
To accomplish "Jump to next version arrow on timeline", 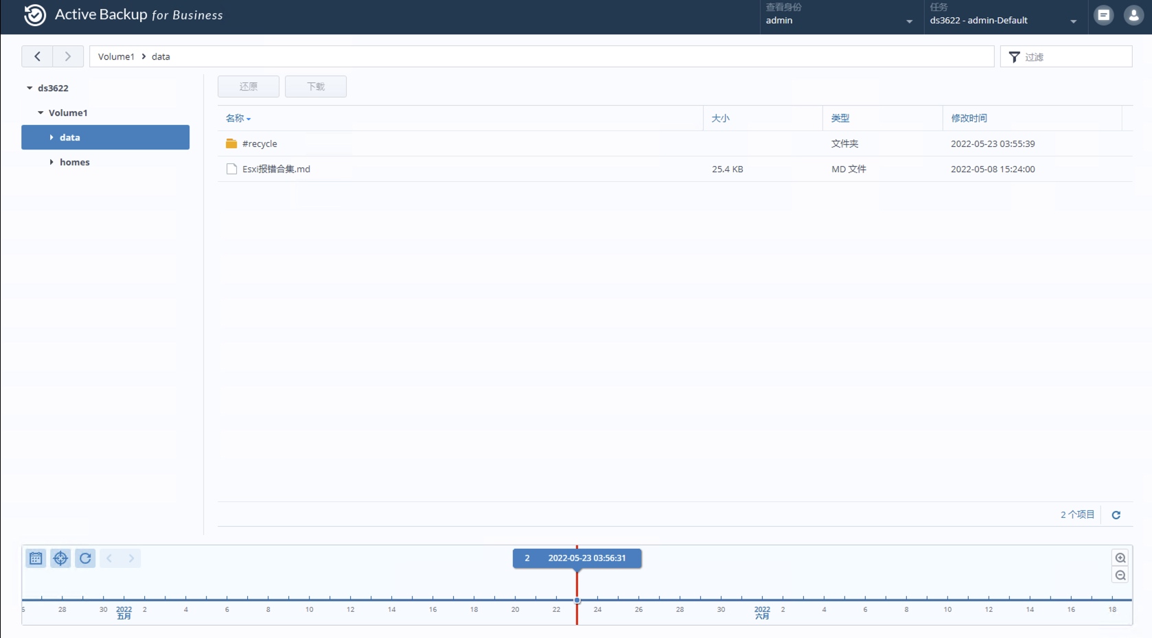I will click(131, 558).
